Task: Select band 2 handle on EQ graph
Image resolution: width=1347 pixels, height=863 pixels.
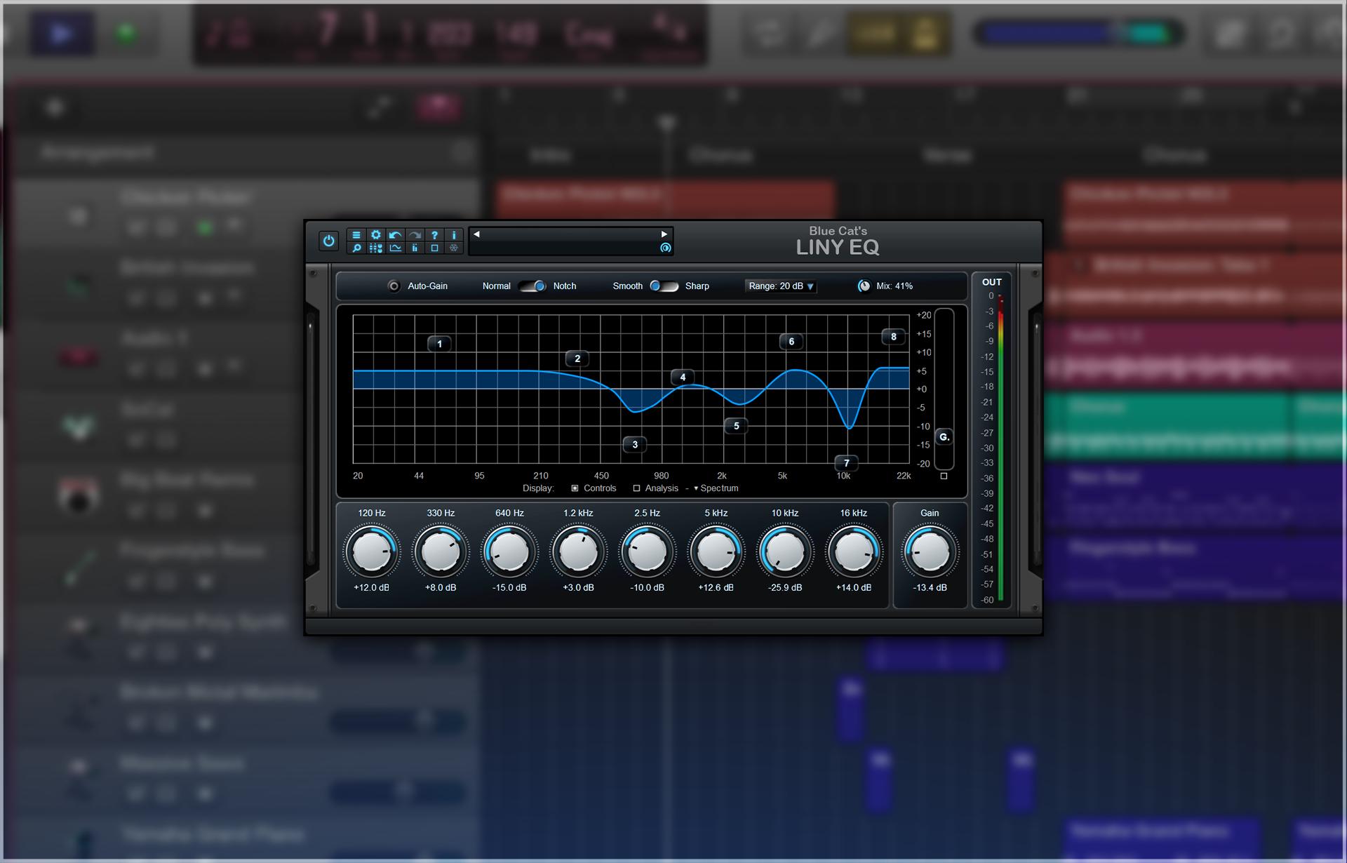Action: coord(577,359)
